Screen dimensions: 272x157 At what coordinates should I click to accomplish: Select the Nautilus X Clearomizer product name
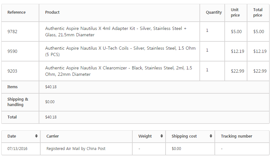click(x=119, y=71)
